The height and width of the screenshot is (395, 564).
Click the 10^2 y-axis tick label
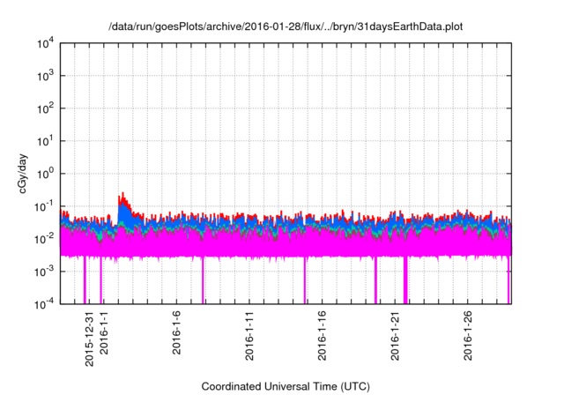[x=45, y=108]
